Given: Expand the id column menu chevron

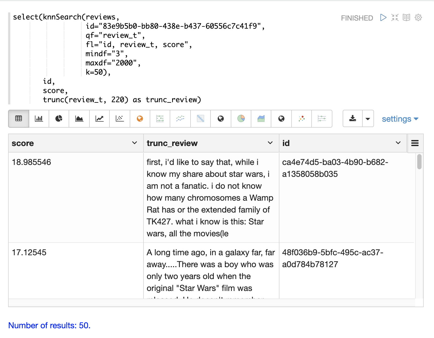Looking at the screenshot, I should click(x=398, y=143).
